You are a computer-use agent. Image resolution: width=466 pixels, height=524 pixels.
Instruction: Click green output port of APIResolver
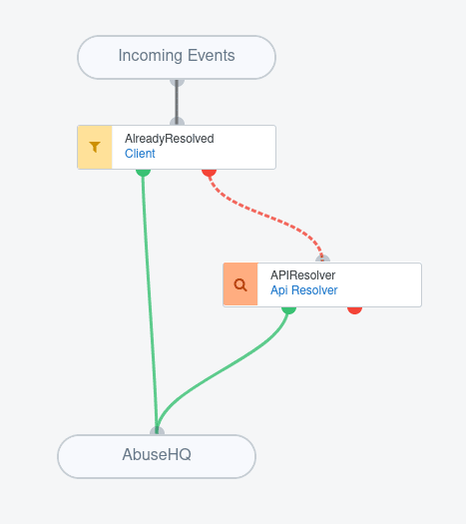(289, 310)
